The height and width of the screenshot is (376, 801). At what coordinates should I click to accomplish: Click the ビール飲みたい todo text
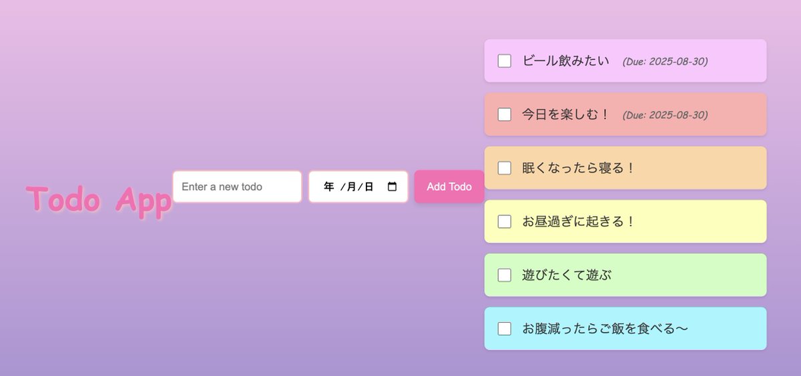pos(566,61)
